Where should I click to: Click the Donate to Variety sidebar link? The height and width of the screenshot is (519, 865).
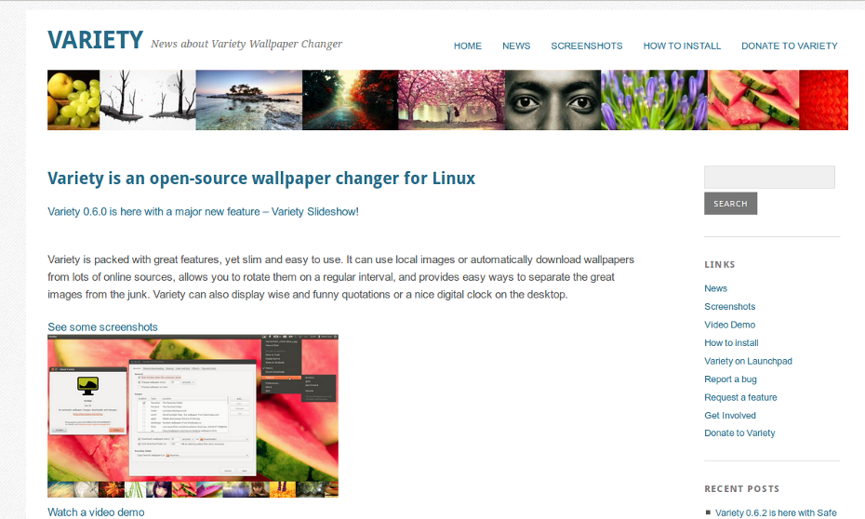[x=739, y=433]
